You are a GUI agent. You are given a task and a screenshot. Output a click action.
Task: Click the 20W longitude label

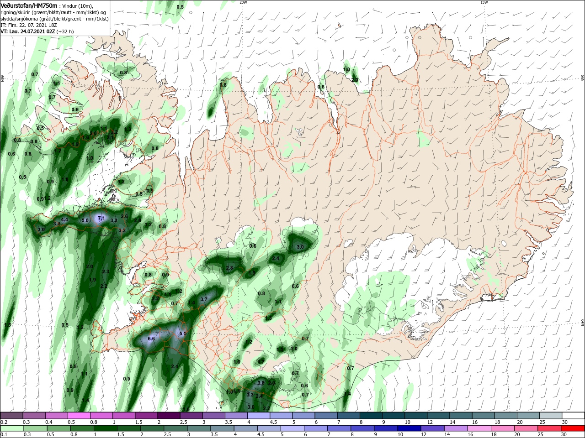pyautogui.click(x=244, y=2)
